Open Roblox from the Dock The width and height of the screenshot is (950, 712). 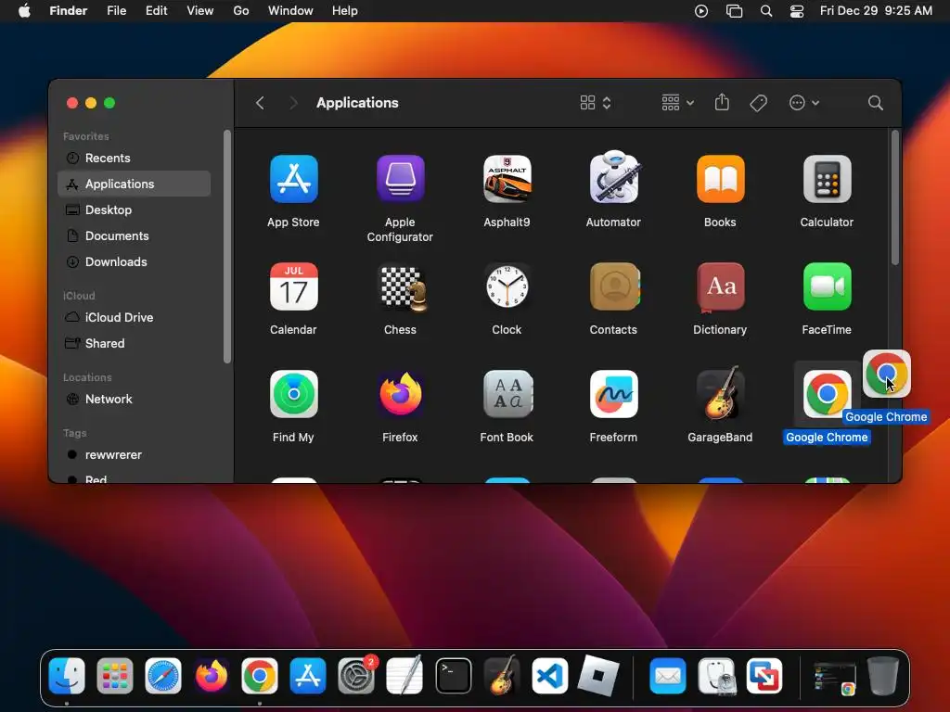click(598, 676)
